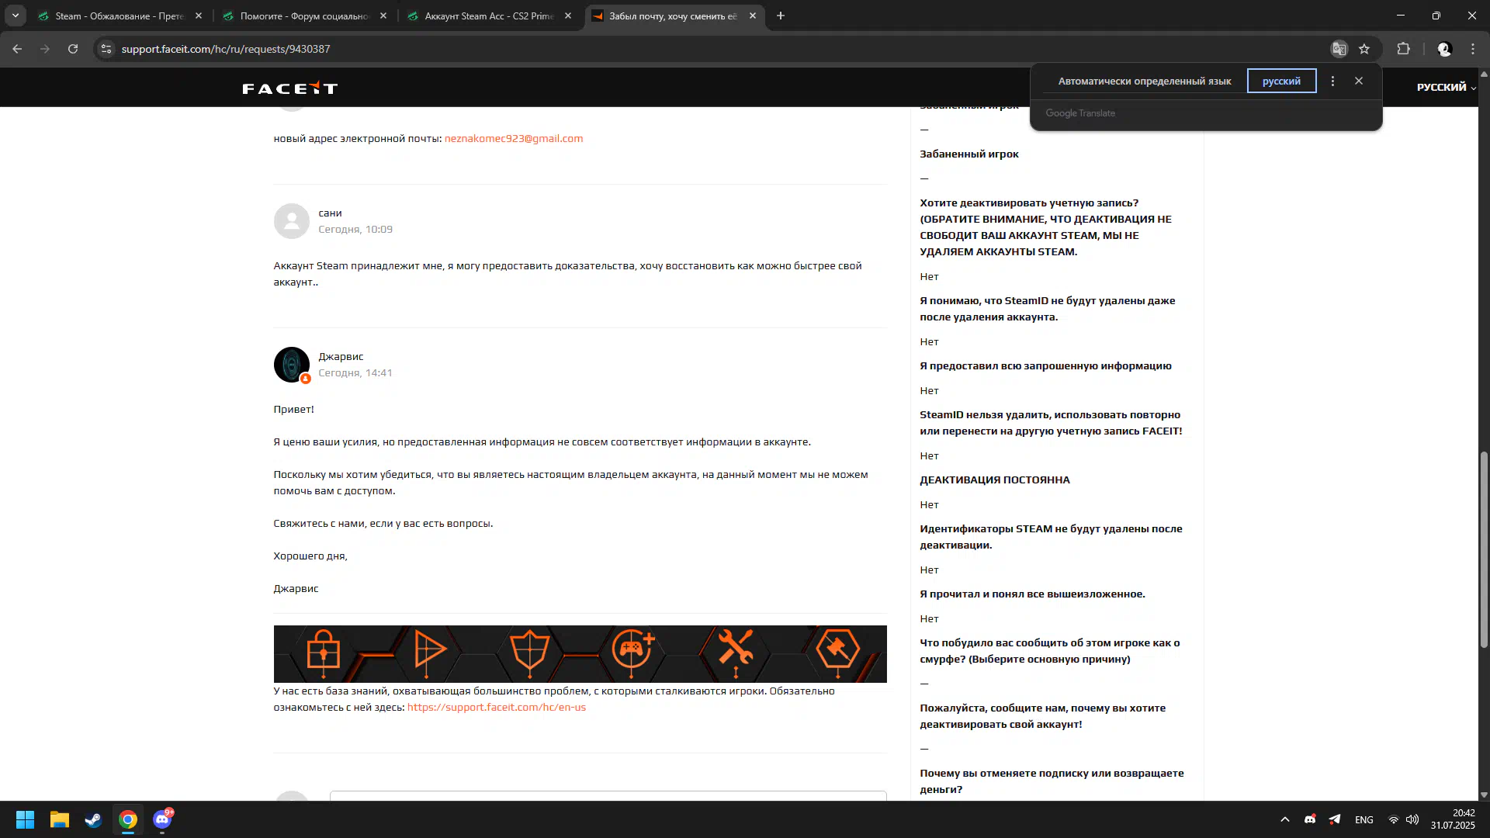Open Discord from the taskbar

coord(162,819)
